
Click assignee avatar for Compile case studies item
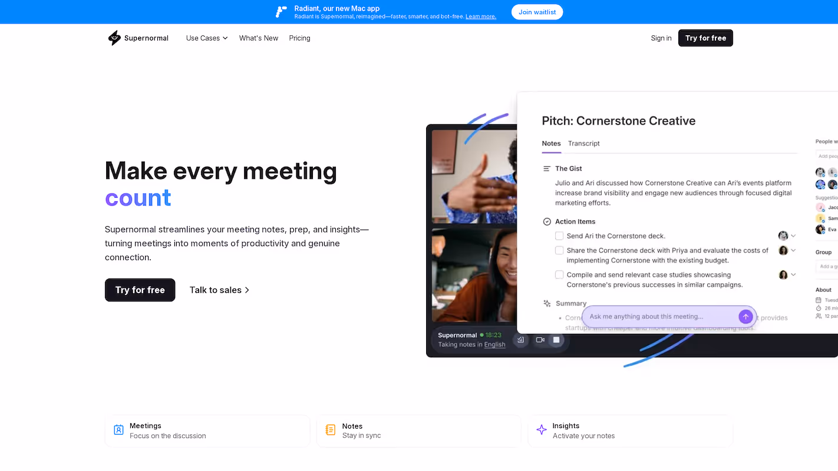(783, 275)
